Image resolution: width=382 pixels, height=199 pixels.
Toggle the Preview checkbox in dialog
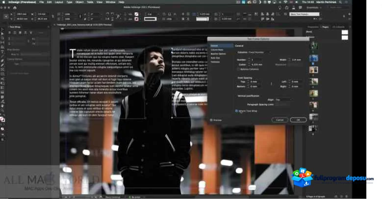pos(211,120)
